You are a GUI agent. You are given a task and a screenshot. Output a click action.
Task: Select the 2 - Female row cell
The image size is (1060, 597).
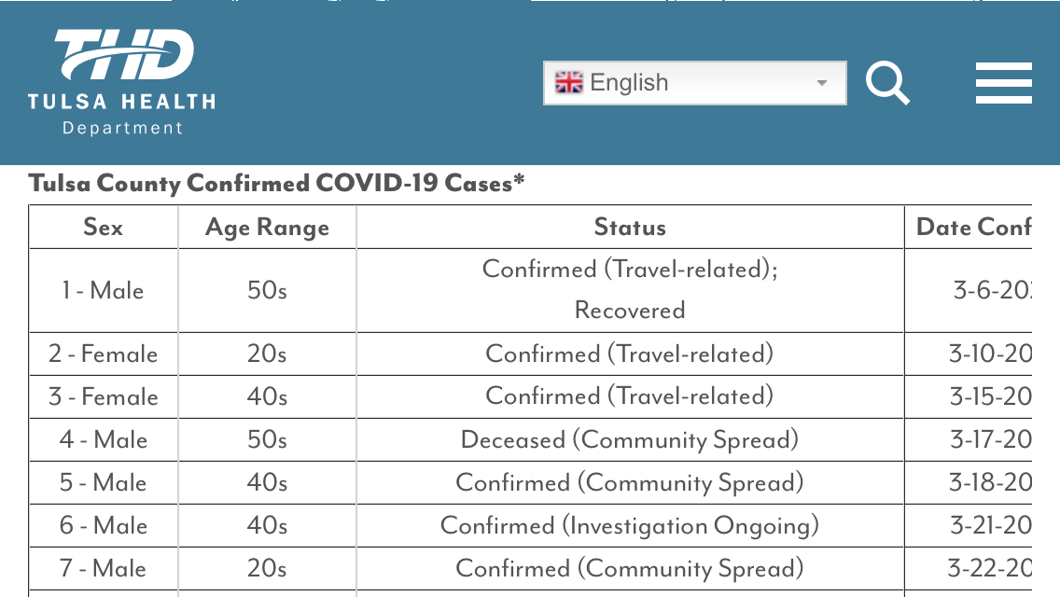coord(104,354)
